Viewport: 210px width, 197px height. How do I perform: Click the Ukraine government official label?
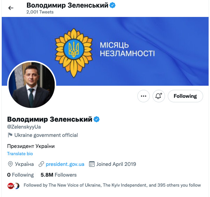46,135
